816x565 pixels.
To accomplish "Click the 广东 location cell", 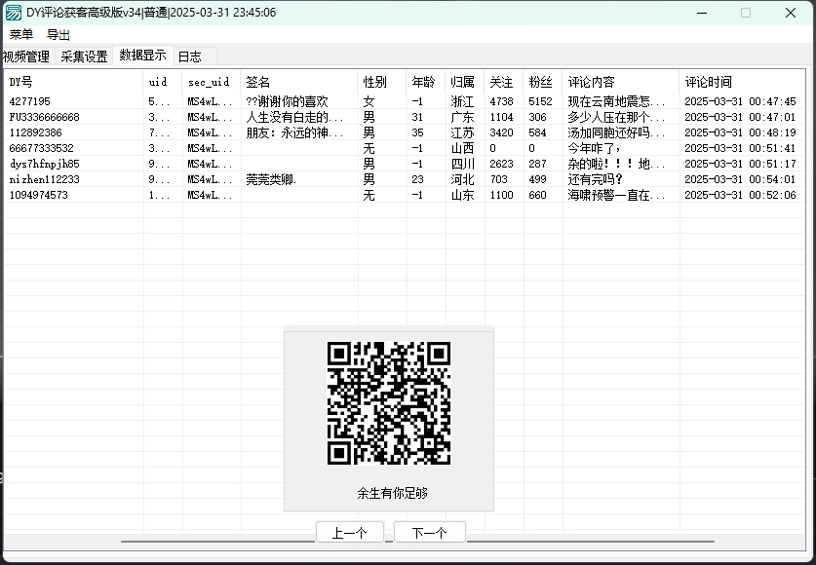I will [462, 117].
